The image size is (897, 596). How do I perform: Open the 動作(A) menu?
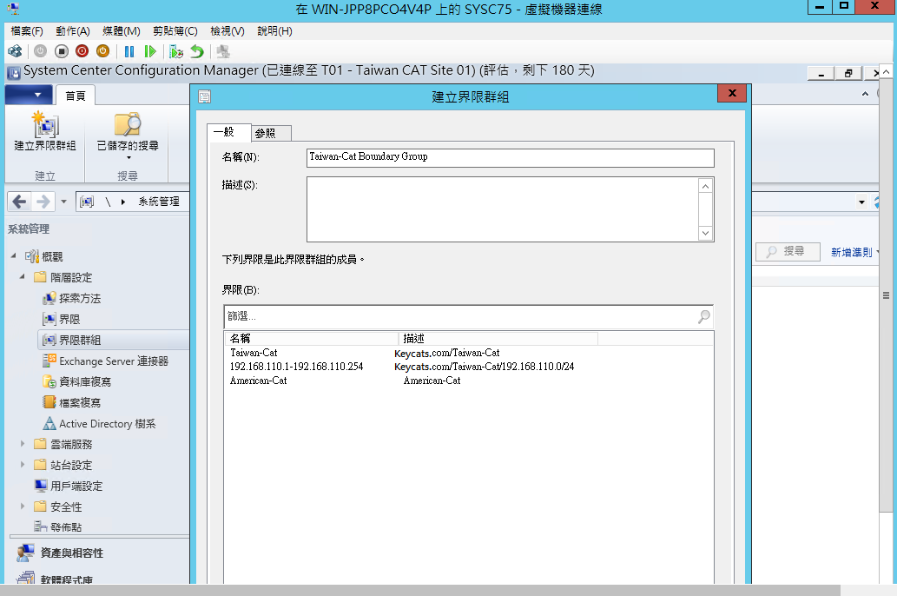tap(73, 31)
